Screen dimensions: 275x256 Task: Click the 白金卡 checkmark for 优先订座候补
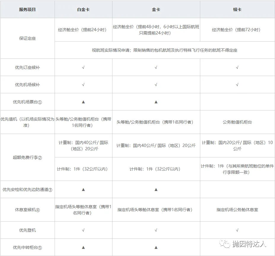coord(83,67)
